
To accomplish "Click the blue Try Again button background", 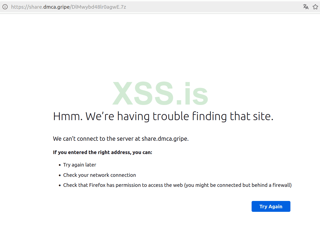I will pyautogui.click(x=271, y=206).
